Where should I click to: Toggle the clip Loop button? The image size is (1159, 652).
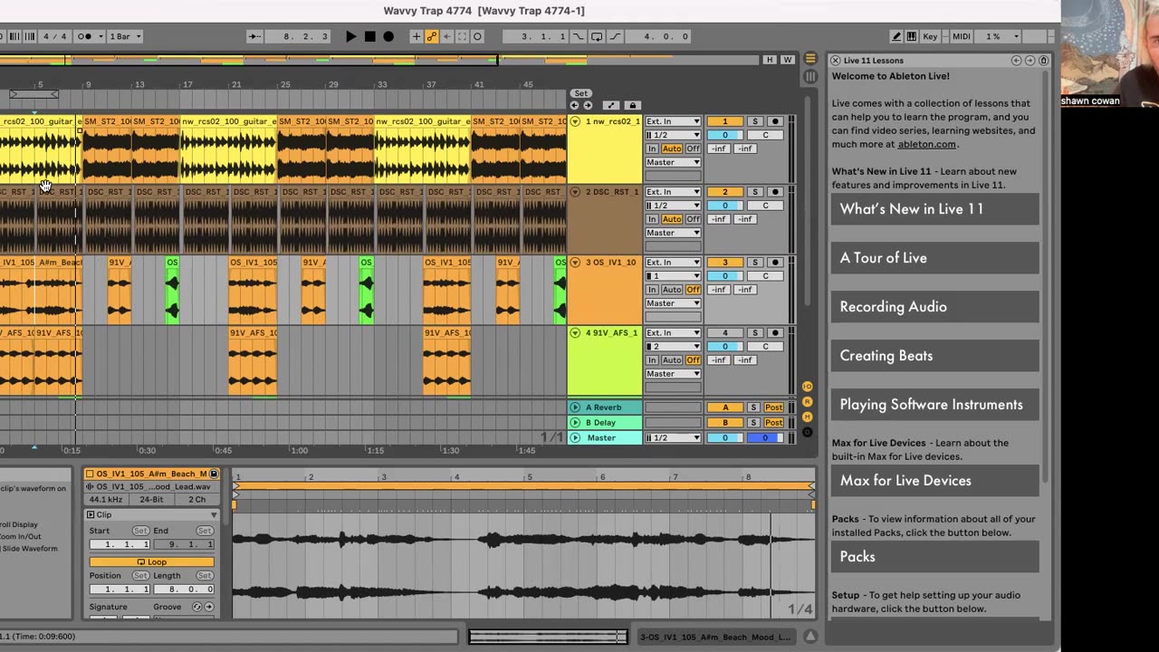(x=151, y=562)
